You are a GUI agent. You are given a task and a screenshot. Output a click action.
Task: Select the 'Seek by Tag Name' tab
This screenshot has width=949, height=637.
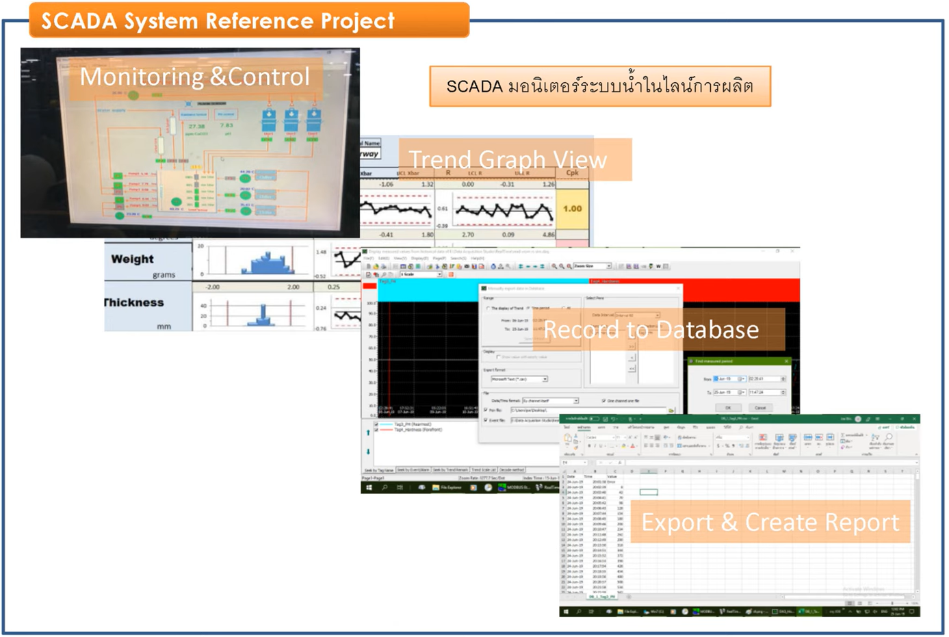pos(379,470)
